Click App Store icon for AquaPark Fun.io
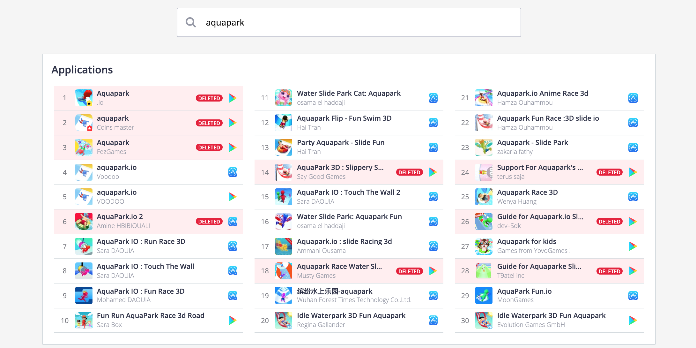 pos(633,296)
